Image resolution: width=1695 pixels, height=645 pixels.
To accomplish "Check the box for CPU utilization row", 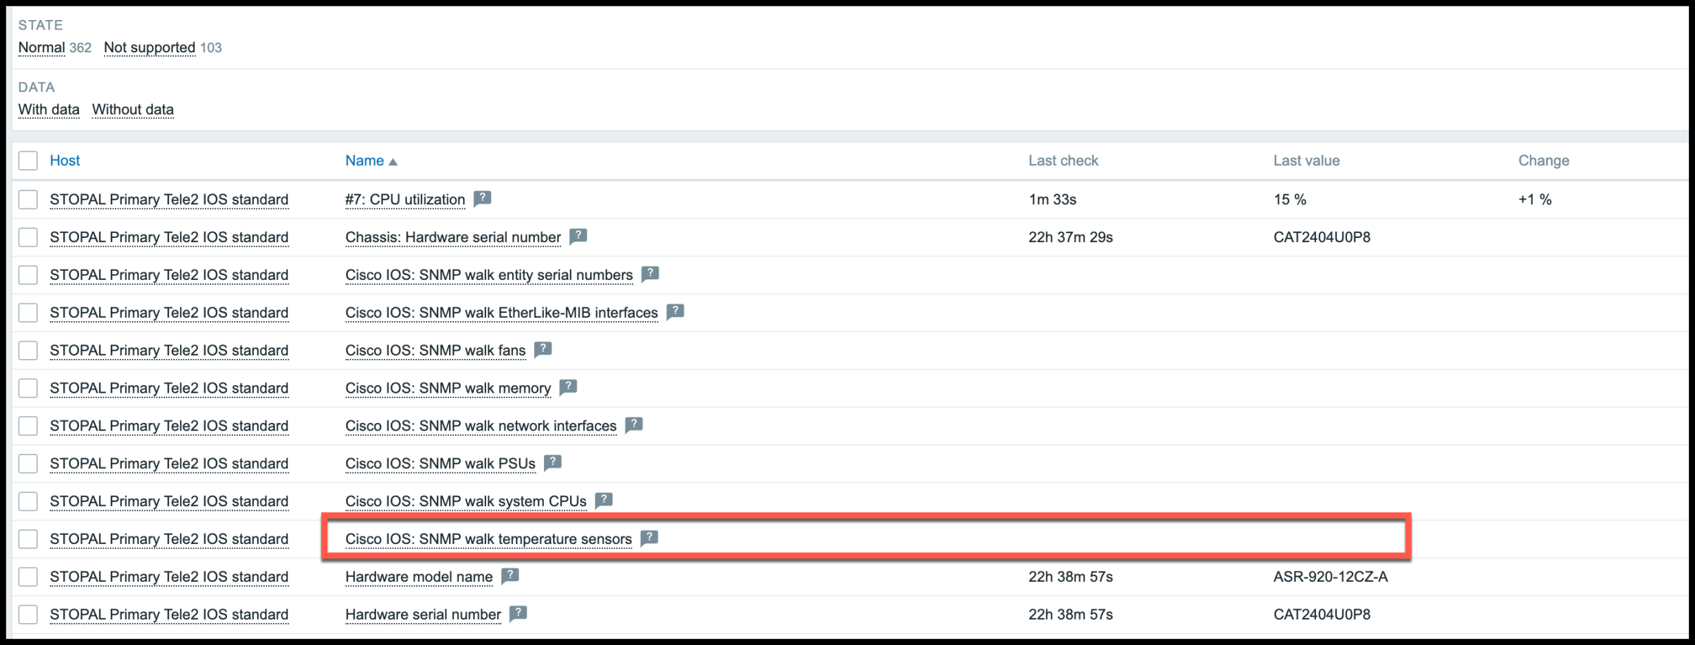I will pos(28,199).
